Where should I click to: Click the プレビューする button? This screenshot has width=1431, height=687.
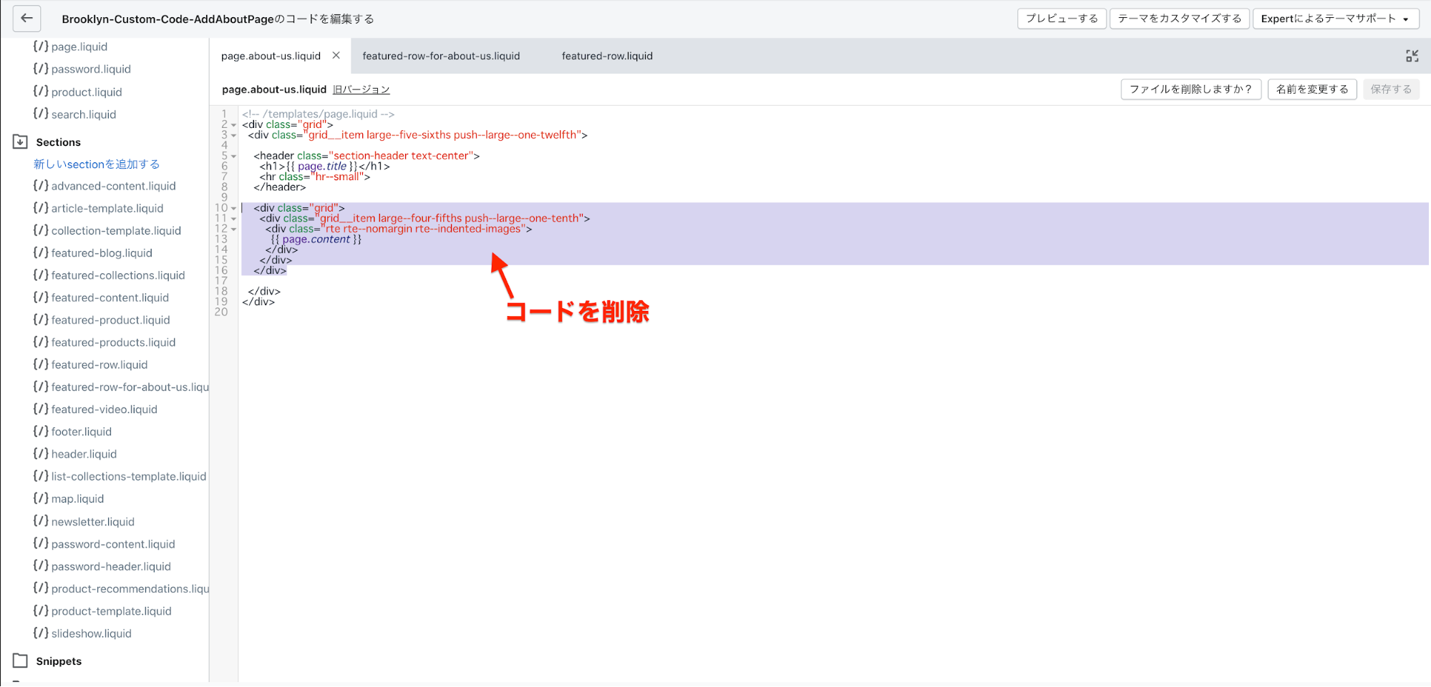(x=1061, y=19)
